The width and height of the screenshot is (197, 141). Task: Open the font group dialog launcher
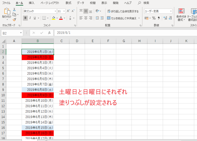point(75,25)
